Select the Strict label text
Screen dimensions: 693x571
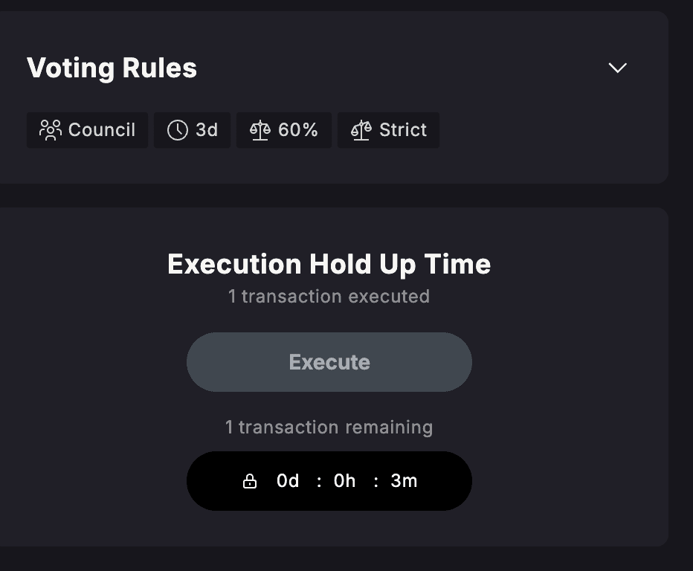point(403,130)
